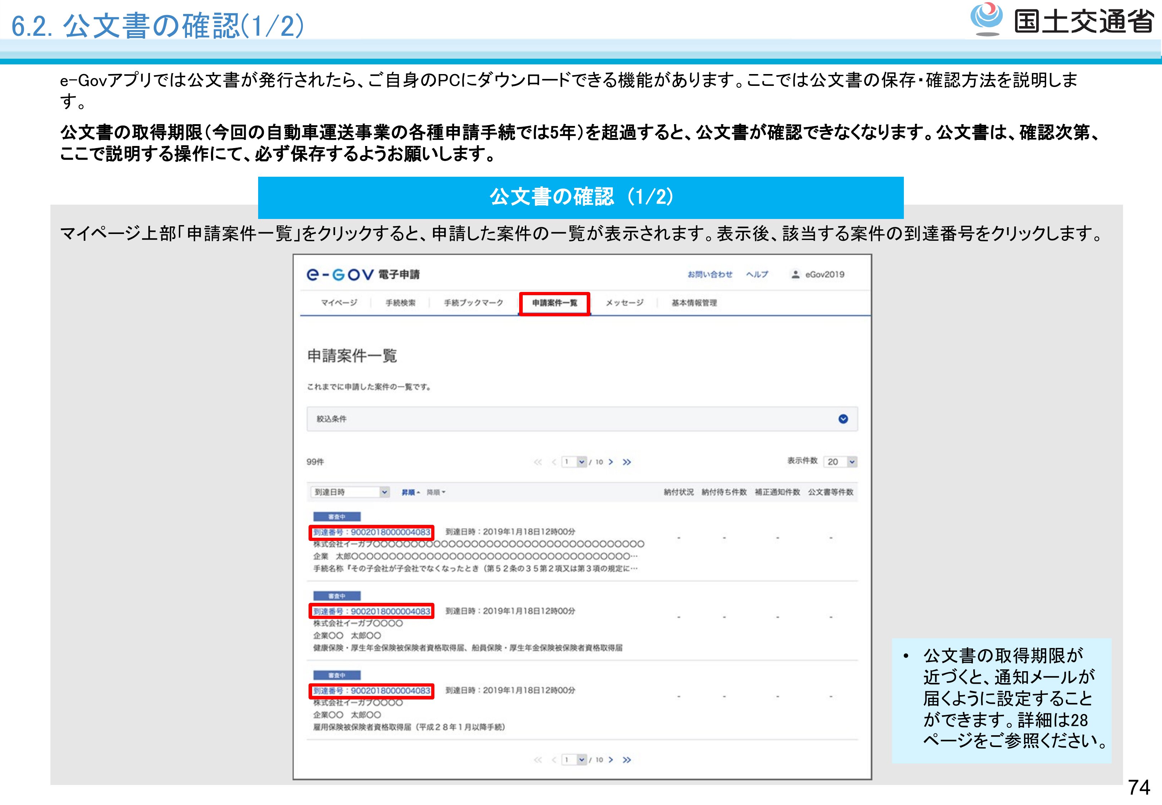Open the 表示件数 20 dropdown
The height and width of the screenshot is (805, 1162).
tap(852, 462)
